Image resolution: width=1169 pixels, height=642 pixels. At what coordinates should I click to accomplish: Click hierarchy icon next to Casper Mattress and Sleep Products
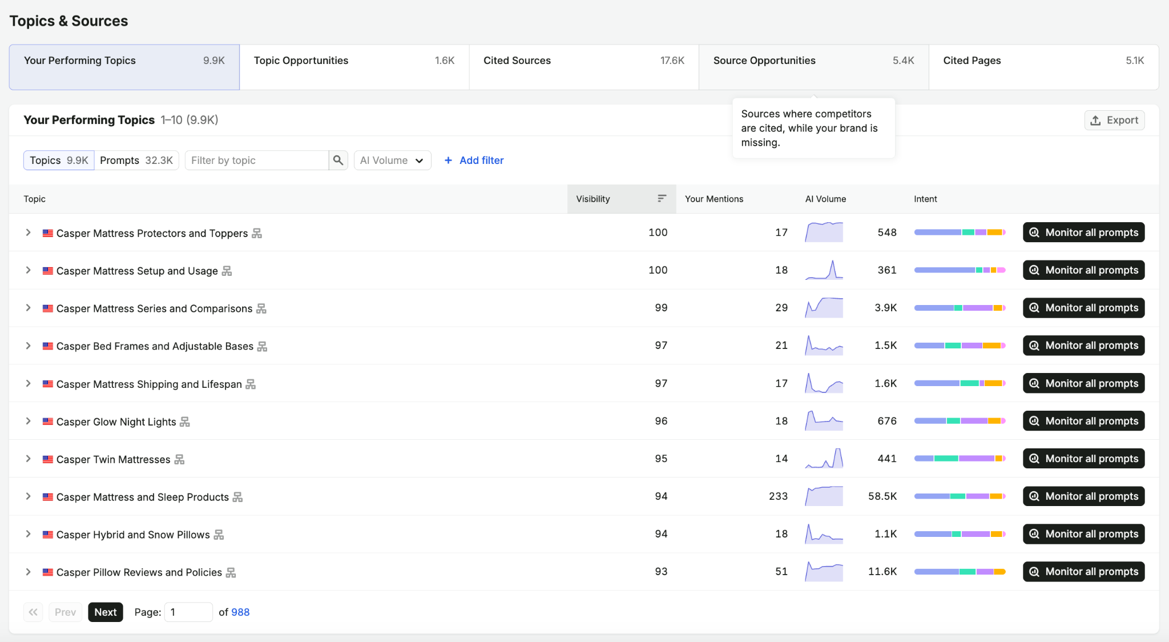click(237, 497)
